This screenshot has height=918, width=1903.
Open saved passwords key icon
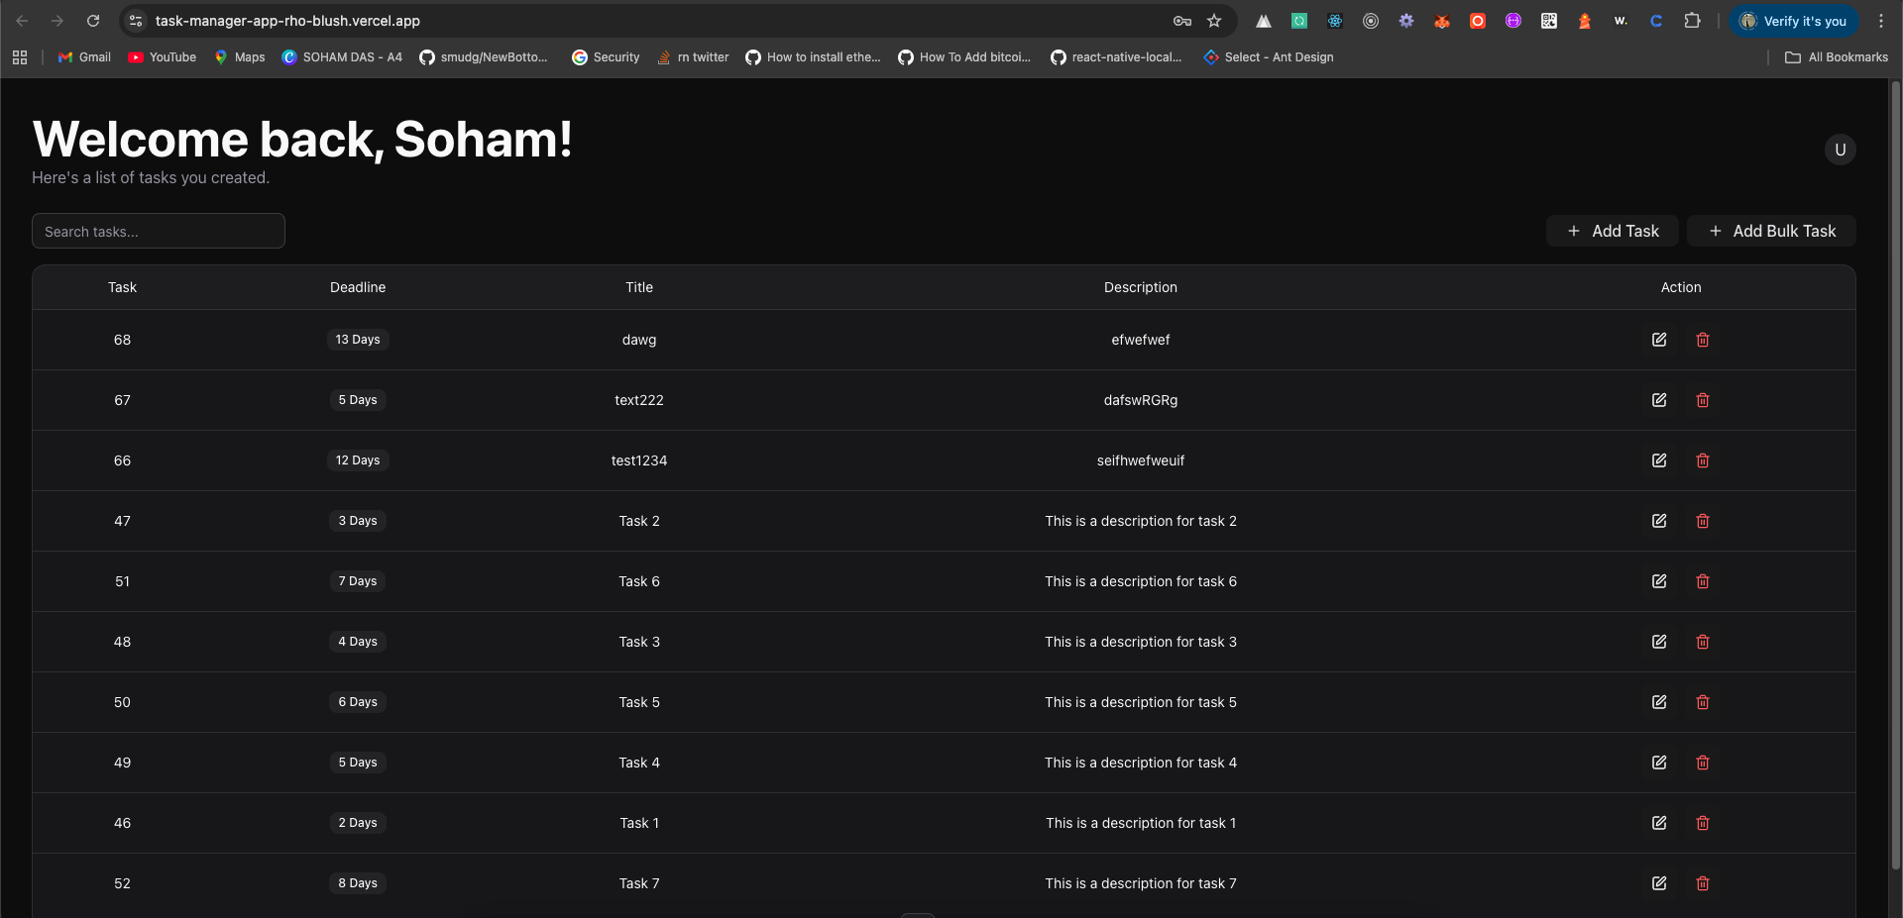point(1182,21)
